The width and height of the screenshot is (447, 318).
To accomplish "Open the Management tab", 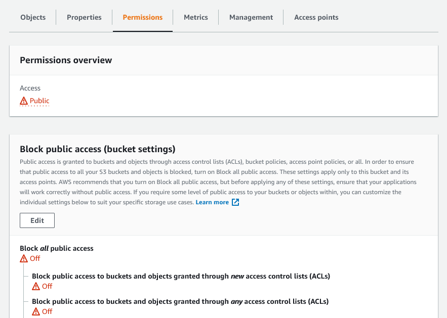I will [x=251, y=17].
